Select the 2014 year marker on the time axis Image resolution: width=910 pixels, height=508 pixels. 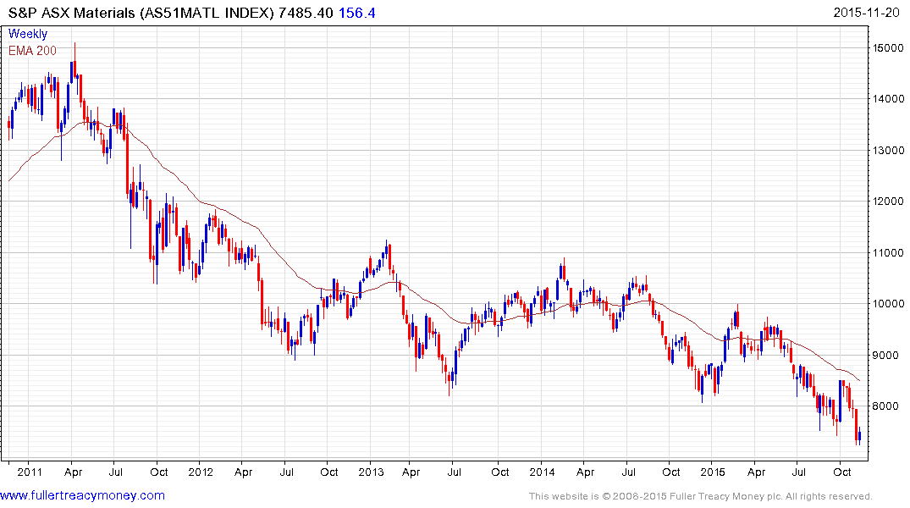point(543,472)
